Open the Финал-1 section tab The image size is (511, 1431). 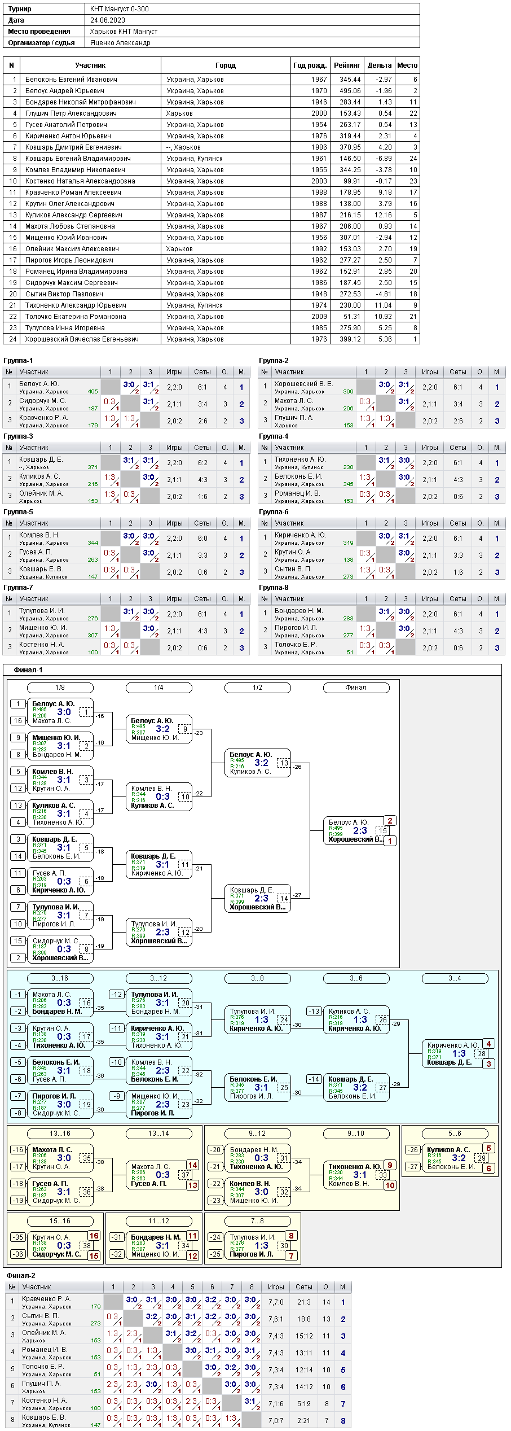(28, 670)
